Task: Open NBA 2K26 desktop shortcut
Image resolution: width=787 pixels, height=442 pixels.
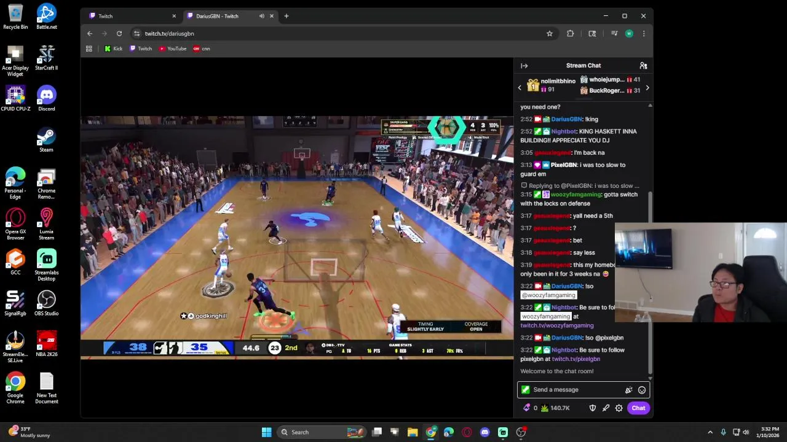Action: pos(47,344)
